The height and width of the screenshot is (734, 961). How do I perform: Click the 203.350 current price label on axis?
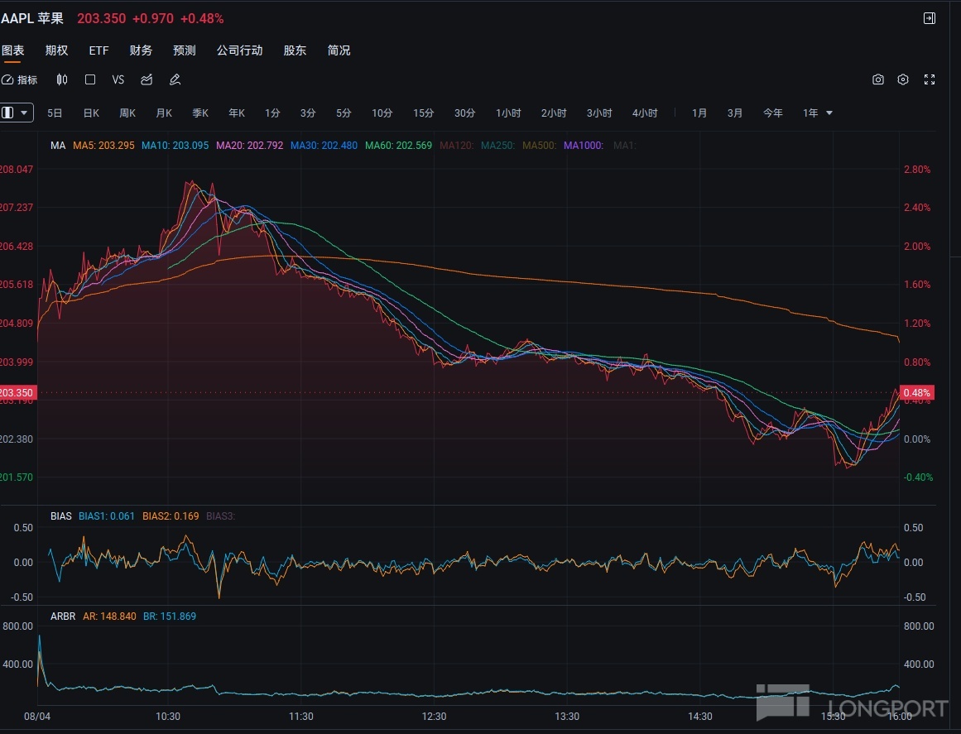(x=18, y=392)
